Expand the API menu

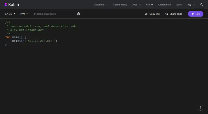coord(149,5)
